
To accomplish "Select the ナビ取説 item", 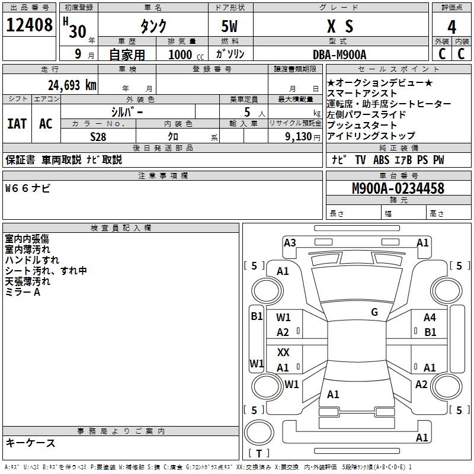I will tap(104, 159).
